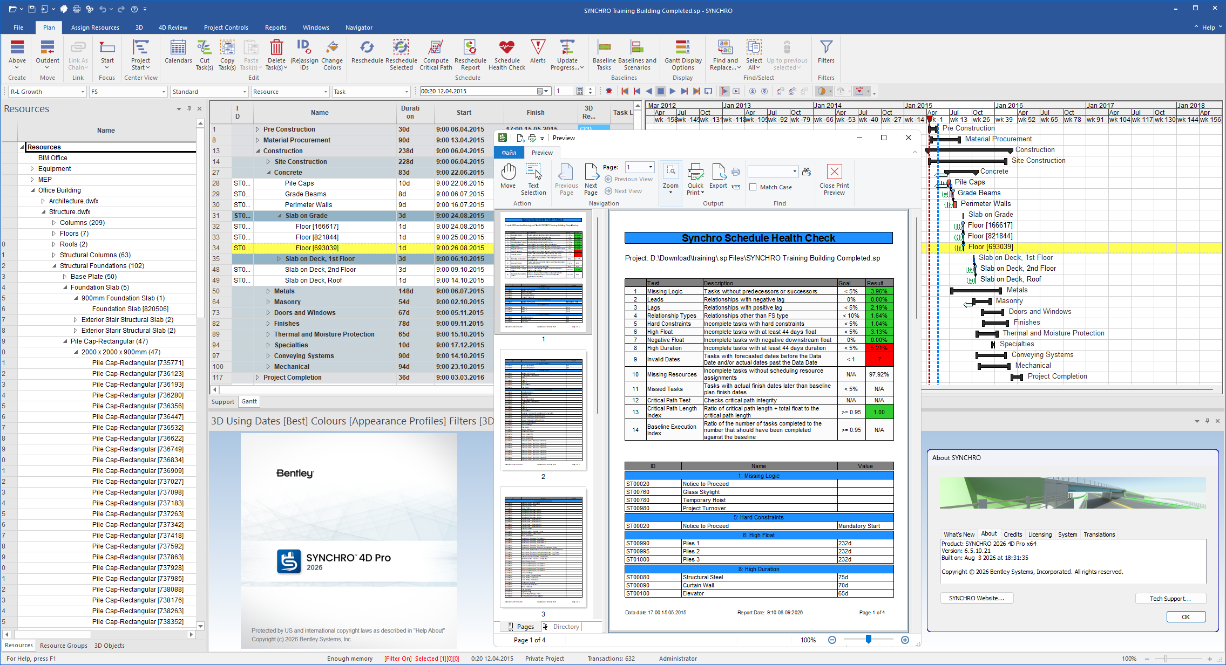Image resolution: width=1226 pixels, height=665 pixels.
Task: Open the Alerts tool
Action: pos(538,52)
